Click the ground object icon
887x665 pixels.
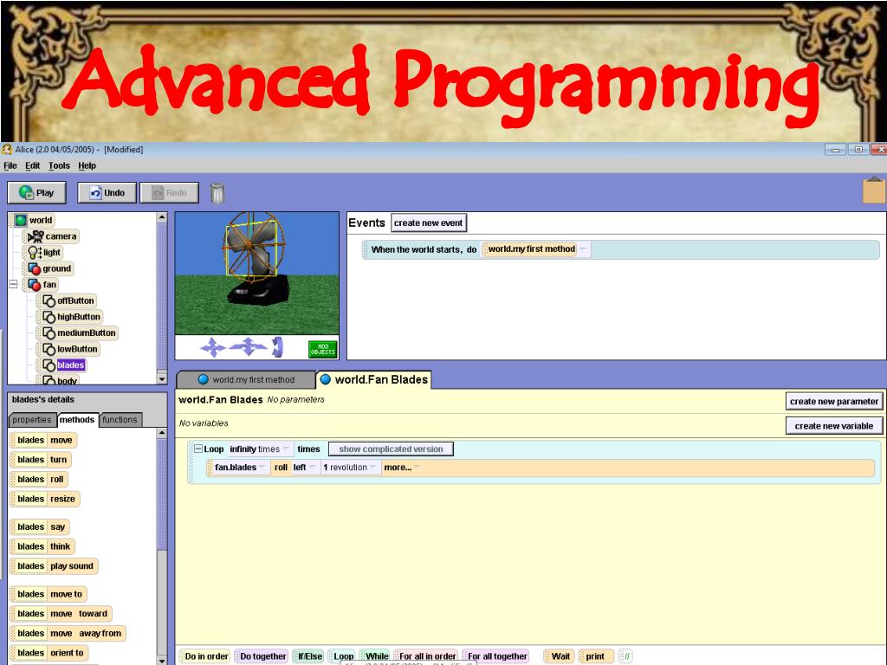pyautogui.click(x=35, y=268)
